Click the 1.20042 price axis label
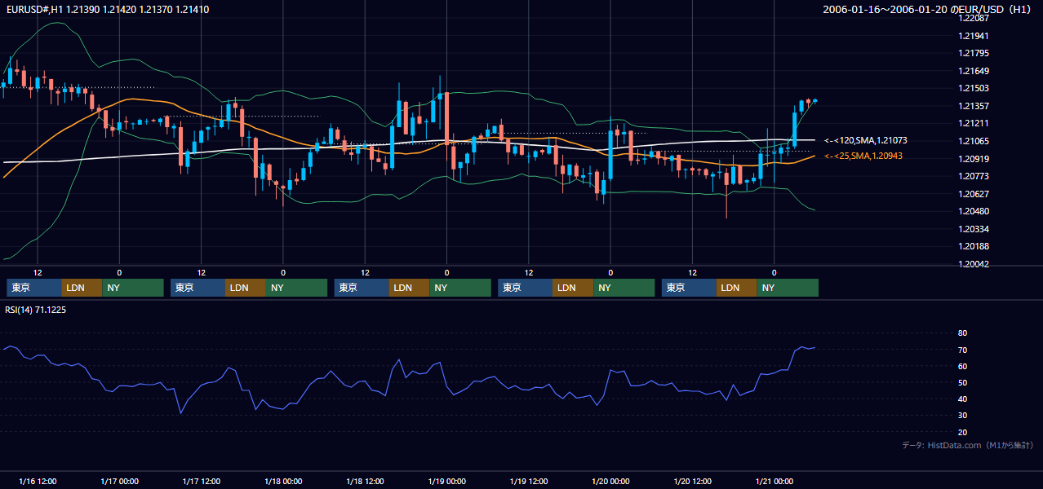Screen dimensions: 1043x489 click(x=973, y=264)
